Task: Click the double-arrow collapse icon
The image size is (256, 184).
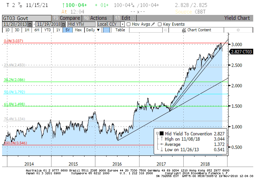Action: pos(165,30)
